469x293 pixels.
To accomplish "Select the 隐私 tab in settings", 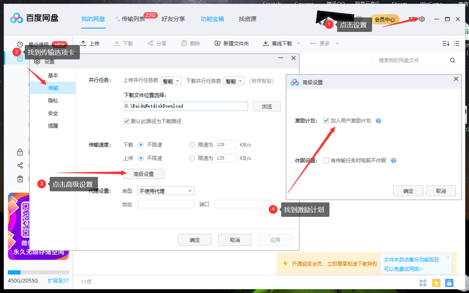I will (x=53, y=100).
